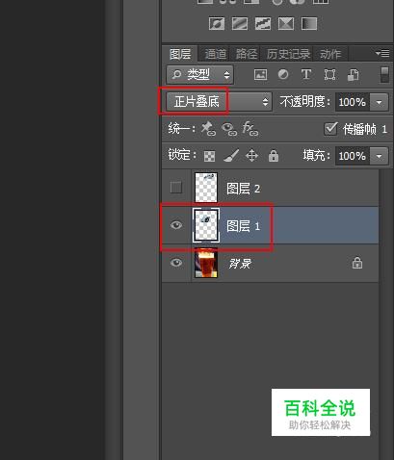Viewport: 394px width, 460px height.
Task: Add a Threshold adjustment layer
Action: [x=263, y=23]
